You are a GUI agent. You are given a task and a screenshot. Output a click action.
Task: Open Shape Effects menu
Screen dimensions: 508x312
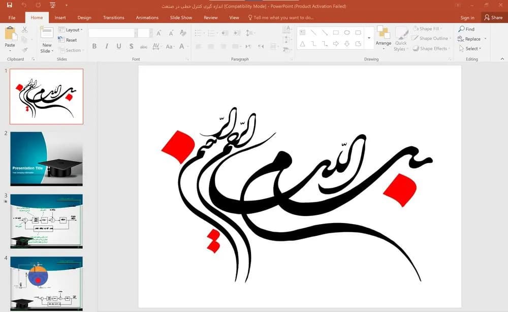(431, 48)
